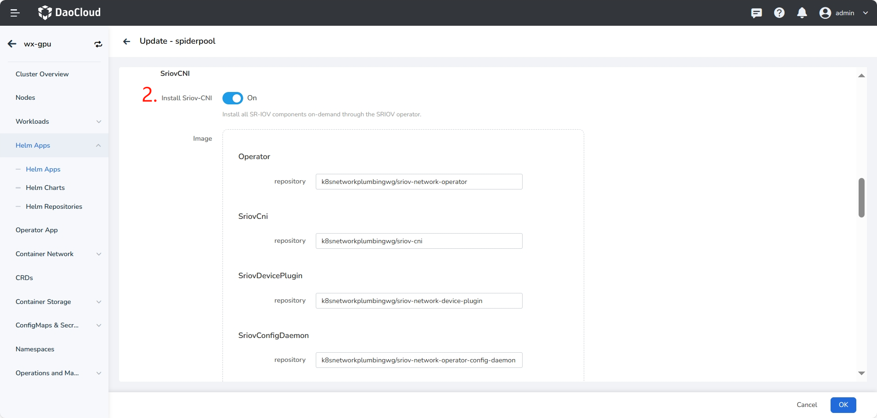
Task: Click the SriovCni repository input field
Action: click(x=419, y=241)
